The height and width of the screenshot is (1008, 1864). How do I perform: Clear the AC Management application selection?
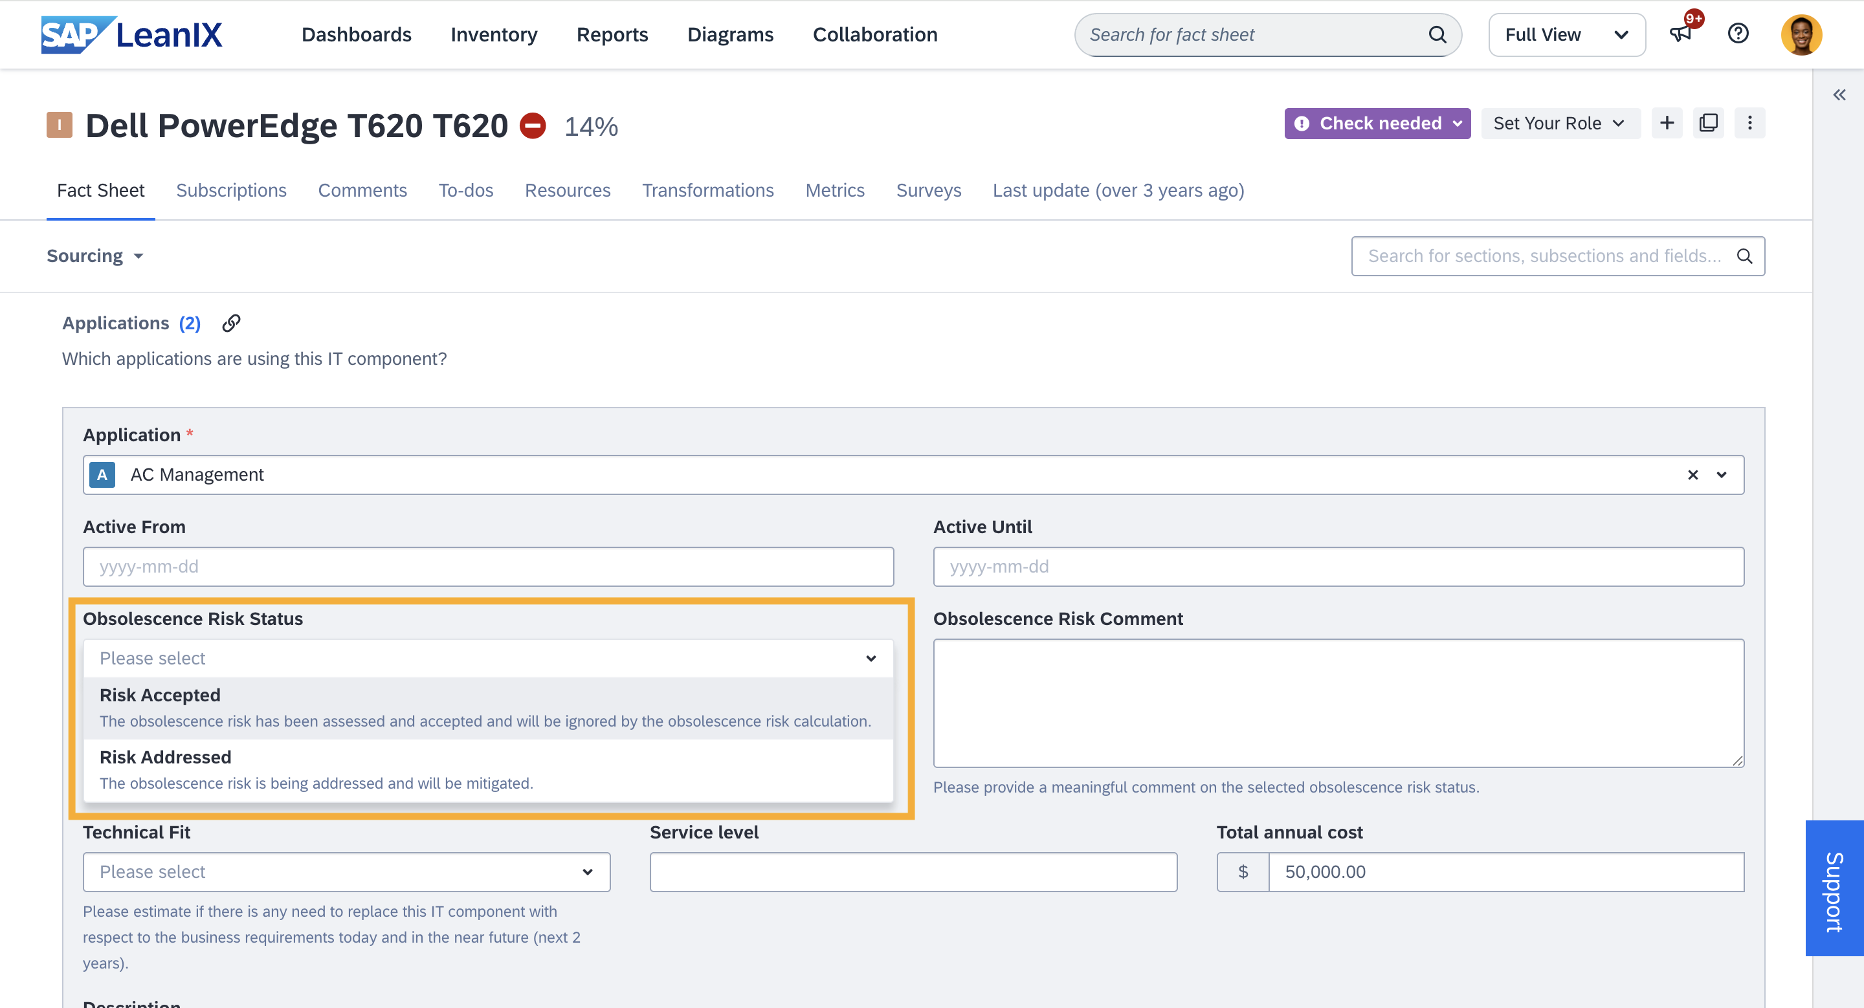tap(1692, 474)
